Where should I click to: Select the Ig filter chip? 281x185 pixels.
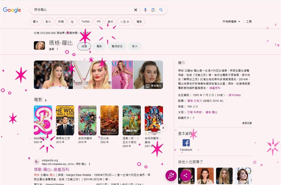(x=72, y=22)
